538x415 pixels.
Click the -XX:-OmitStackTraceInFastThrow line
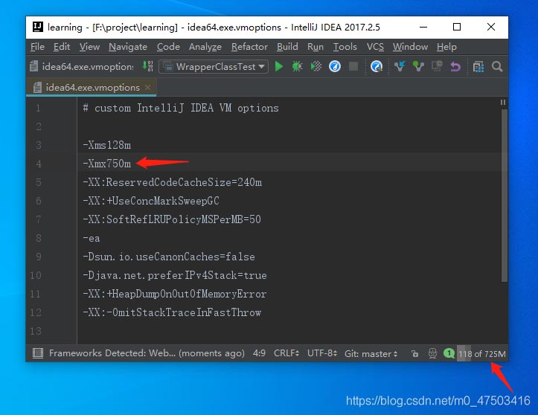(x=172, y=312)
